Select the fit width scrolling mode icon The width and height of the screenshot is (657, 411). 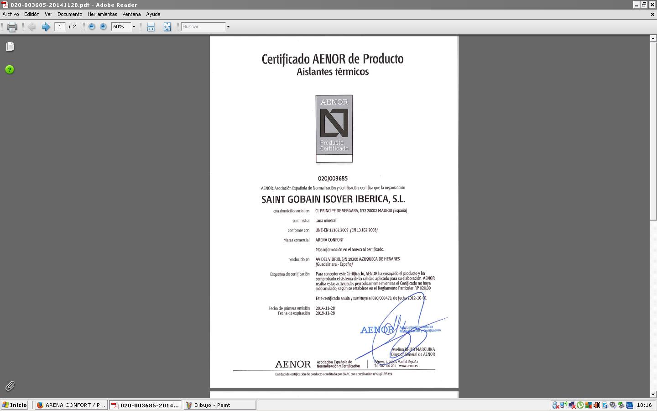pyautogui.click(x=151, y=26)
